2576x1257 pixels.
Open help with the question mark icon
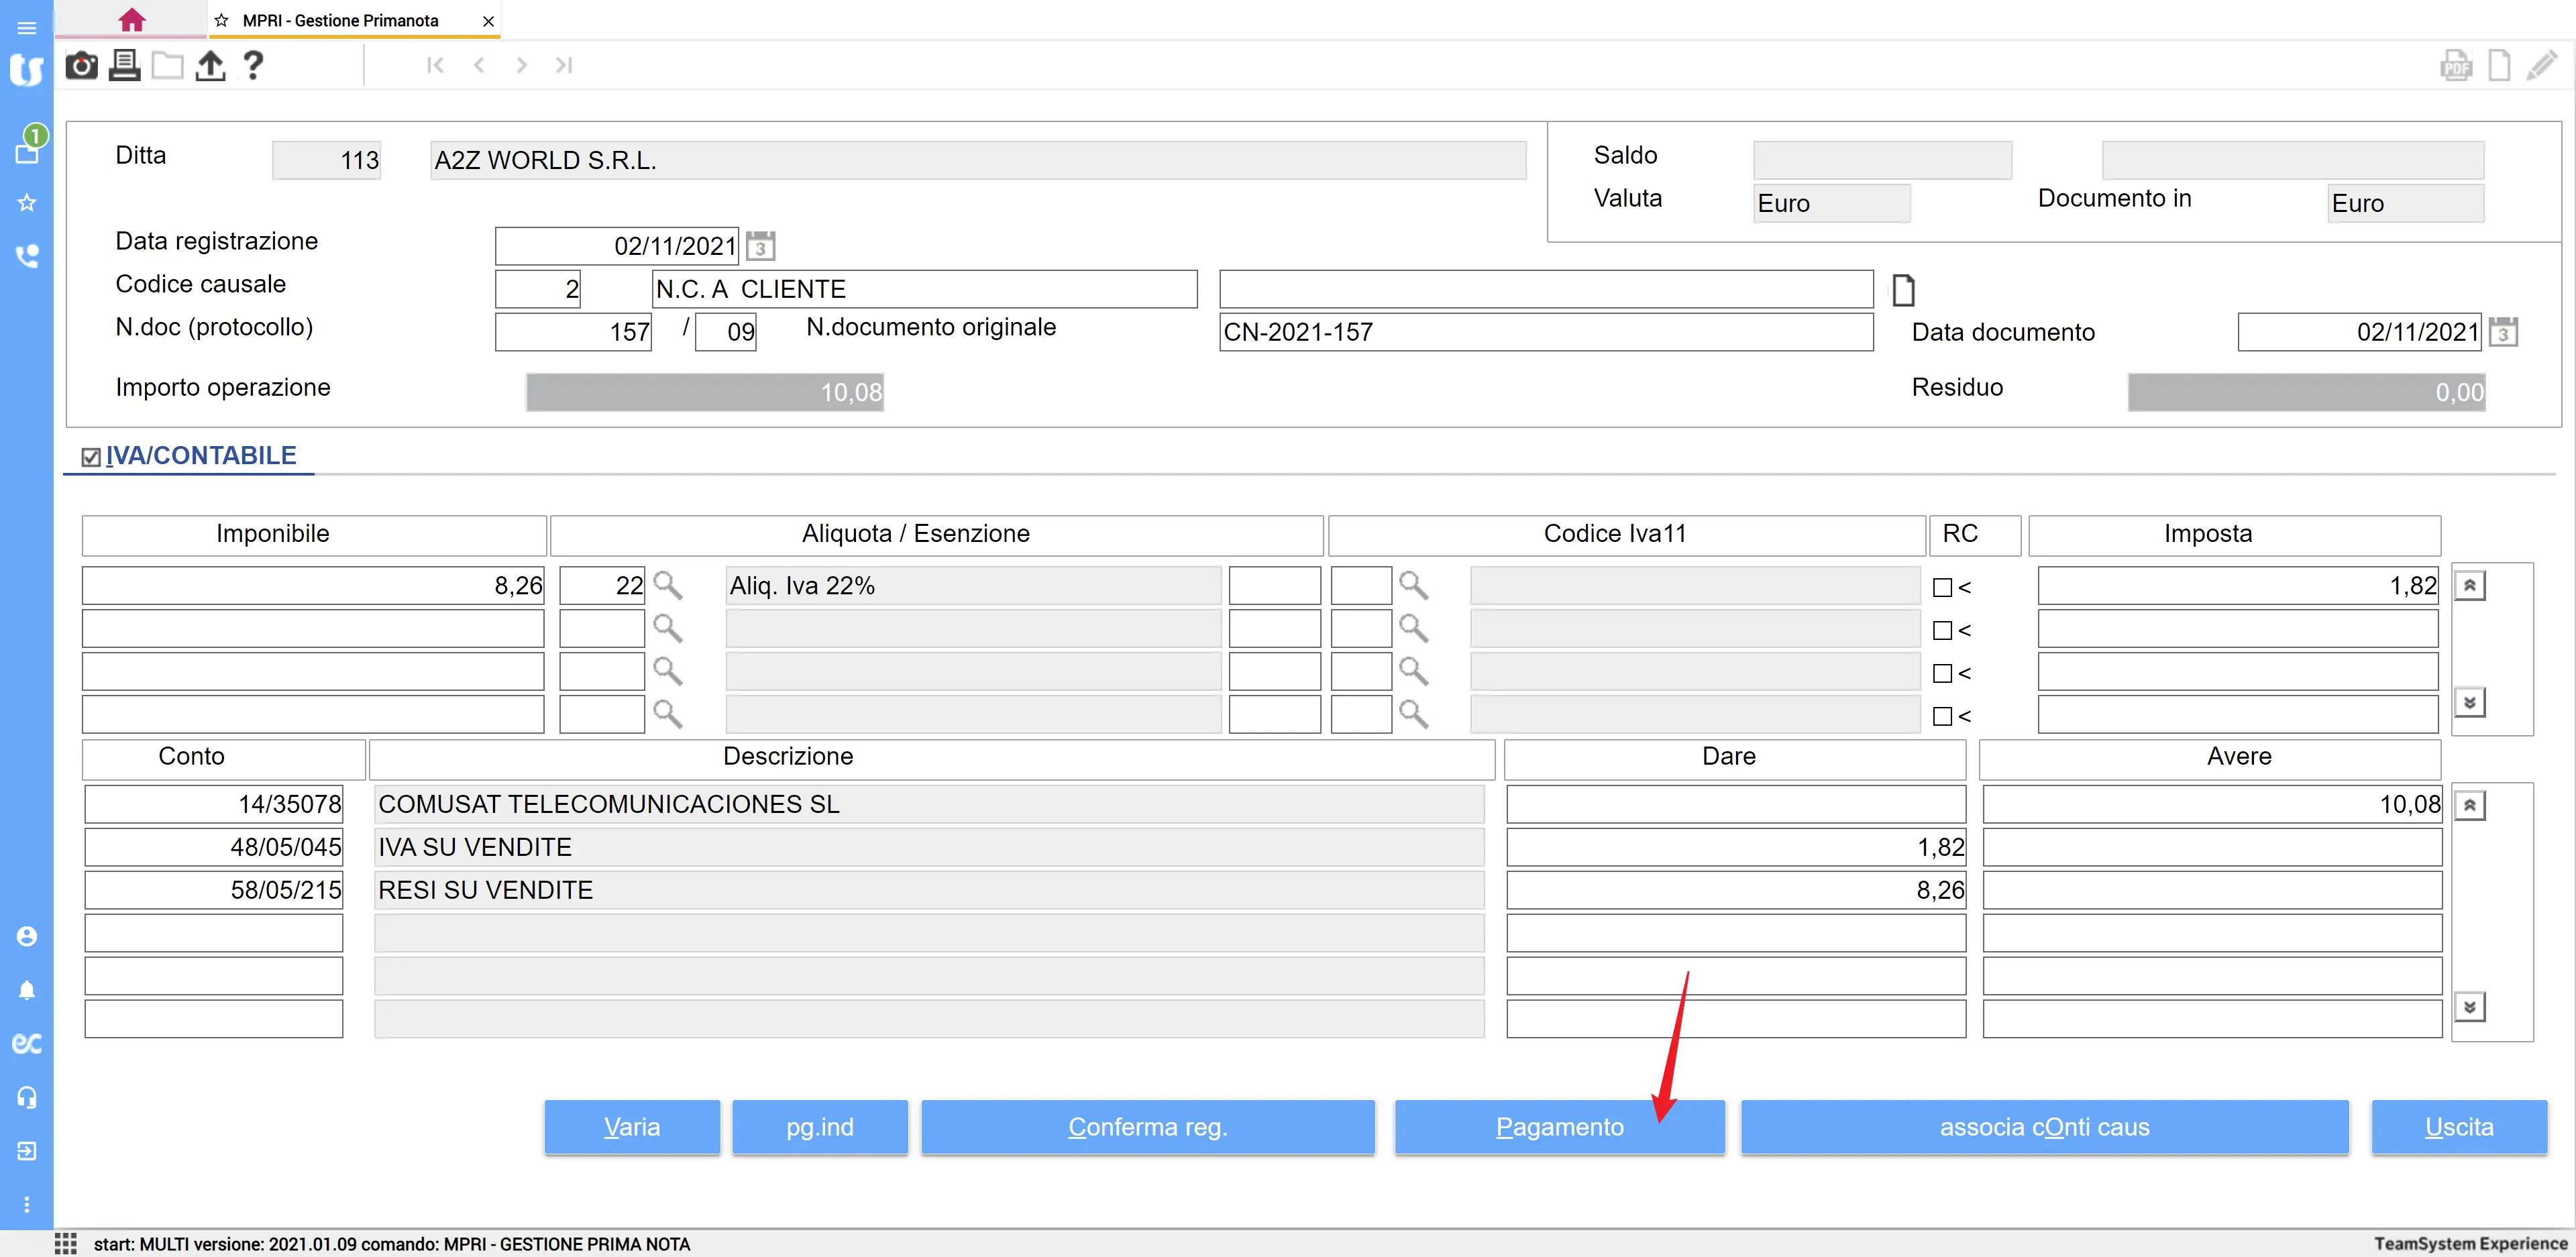[x=253, y=66]
